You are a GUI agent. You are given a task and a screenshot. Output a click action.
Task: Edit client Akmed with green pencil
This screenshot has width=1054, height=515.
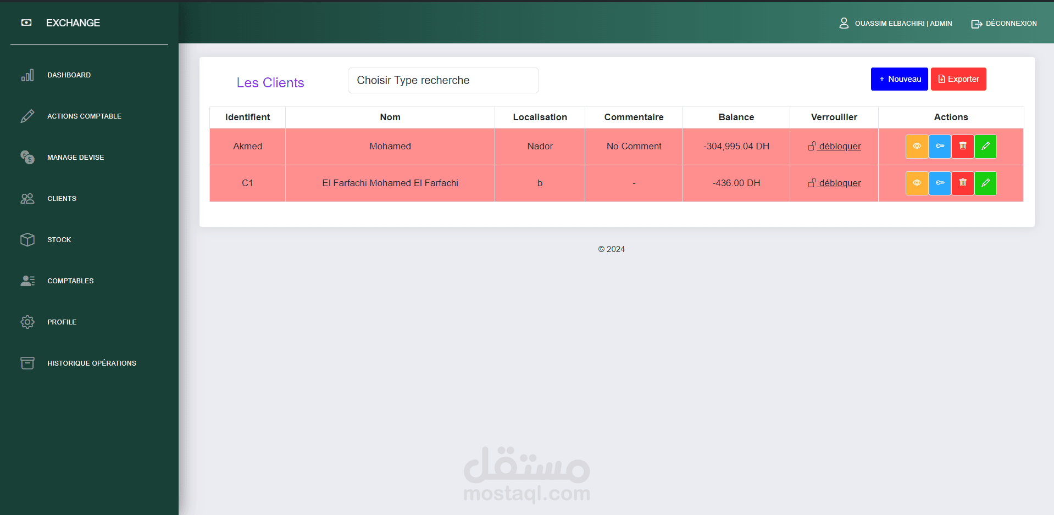pos(985,147)
